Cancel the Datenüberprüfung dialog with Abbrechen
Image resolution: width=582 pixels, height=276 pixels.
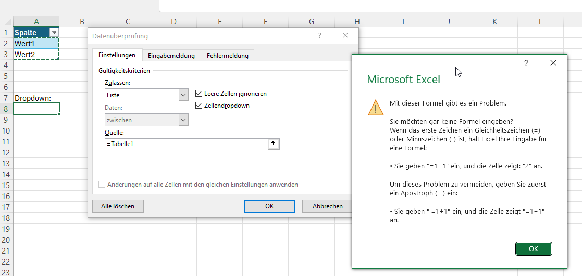click(327, 206)
